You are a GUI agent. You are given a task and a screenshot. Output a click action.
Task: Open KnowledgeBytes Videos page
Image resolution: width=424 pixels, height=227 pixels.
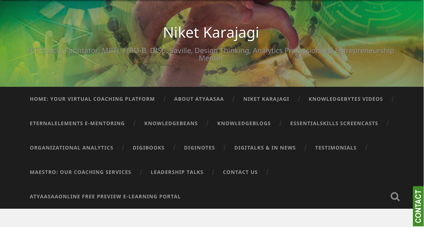pyautogui.click(x=345, y=99)
